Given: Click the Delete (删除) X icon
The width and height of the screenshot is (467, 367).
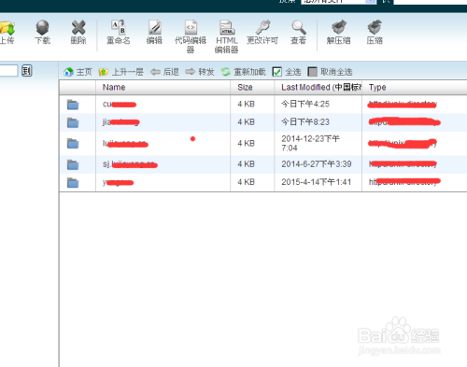Looking at the screenshot, I should pyautogui.click(x=78, y=27).
